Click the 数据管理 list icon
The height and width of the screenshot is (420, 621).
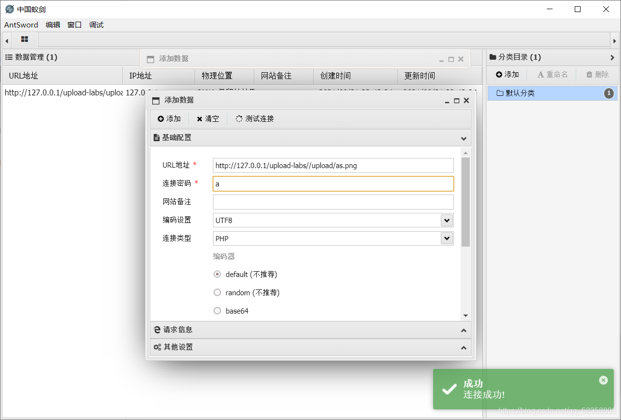click(9, 57)
